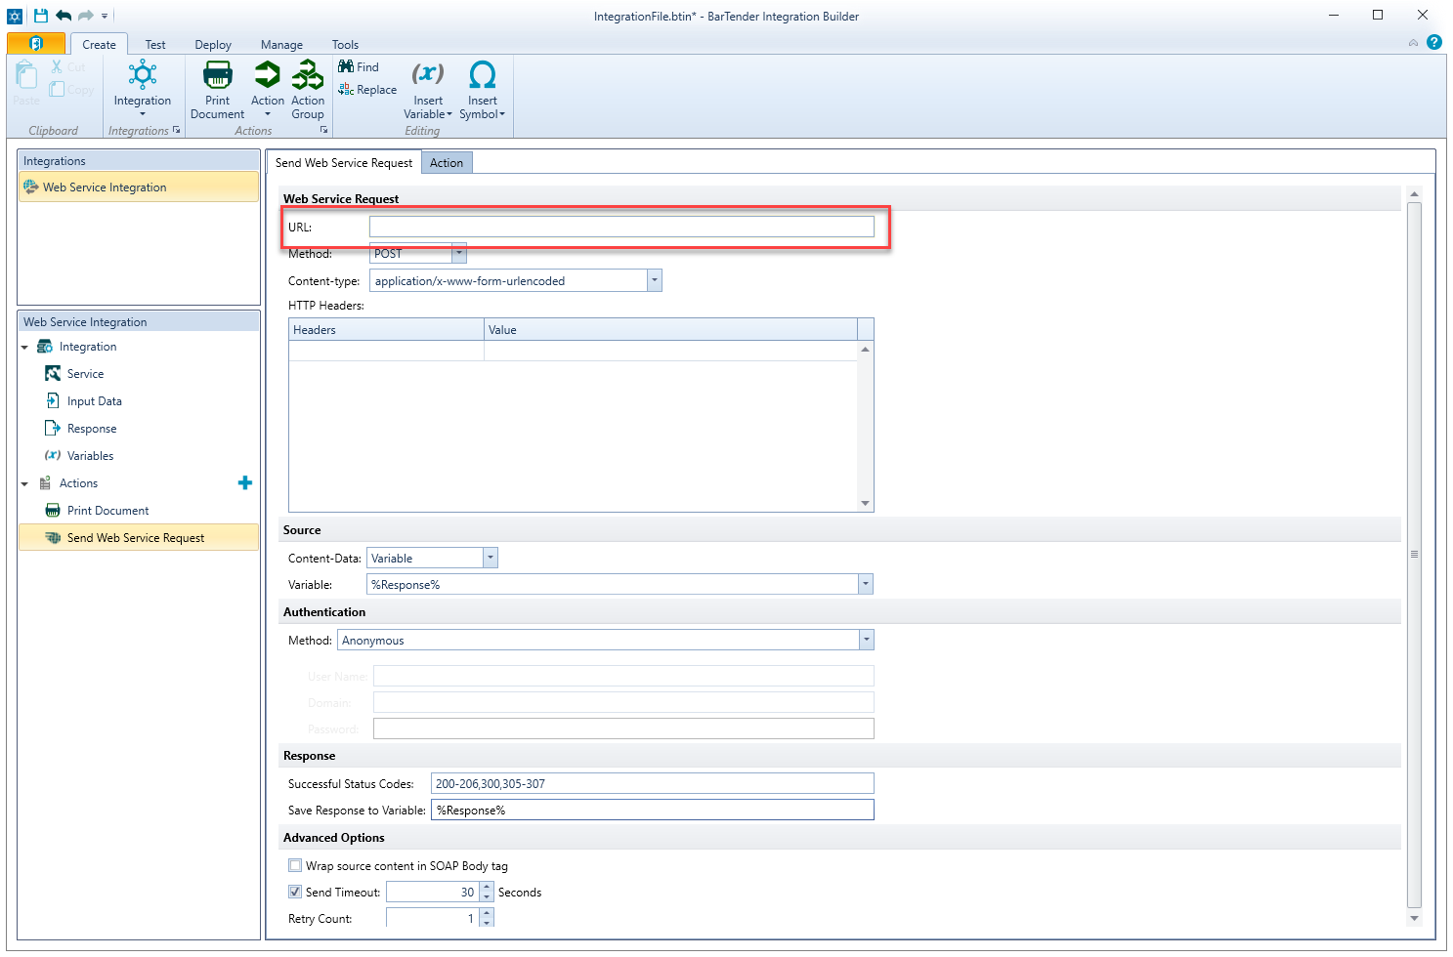Switch to the Create ribbon tab
Screen dimensions: 1453x957
point(99,44)
